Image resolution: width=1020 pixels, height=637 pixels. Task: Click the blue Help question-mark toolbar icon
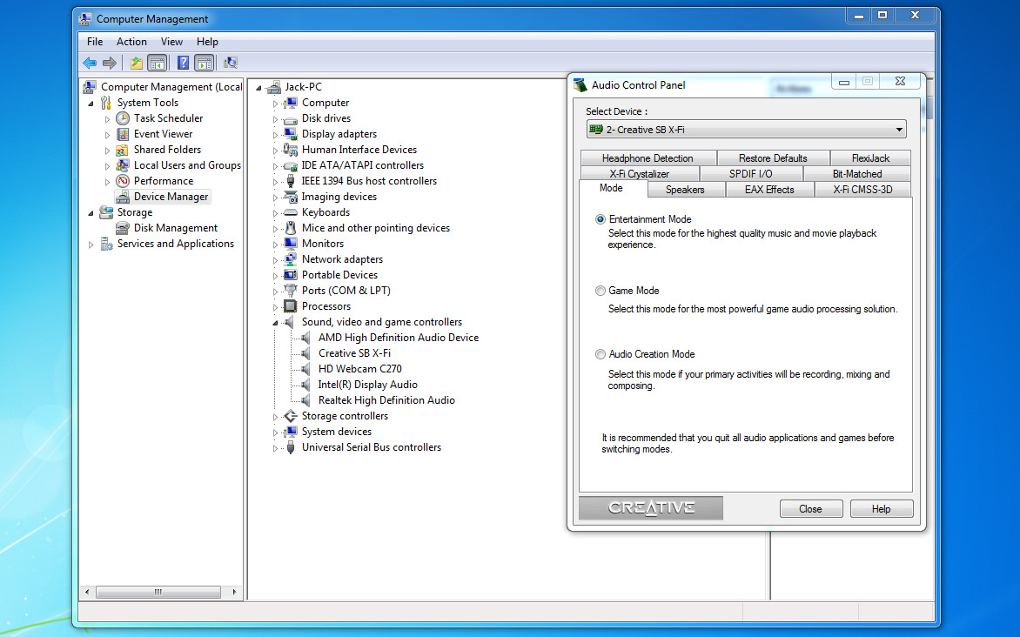tap(183, 64)
